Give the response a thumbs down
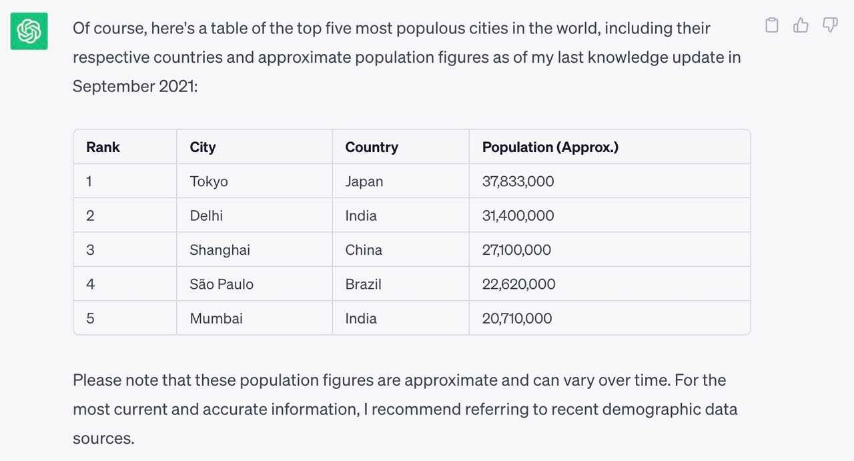854x461 pixels. point(830,25)
